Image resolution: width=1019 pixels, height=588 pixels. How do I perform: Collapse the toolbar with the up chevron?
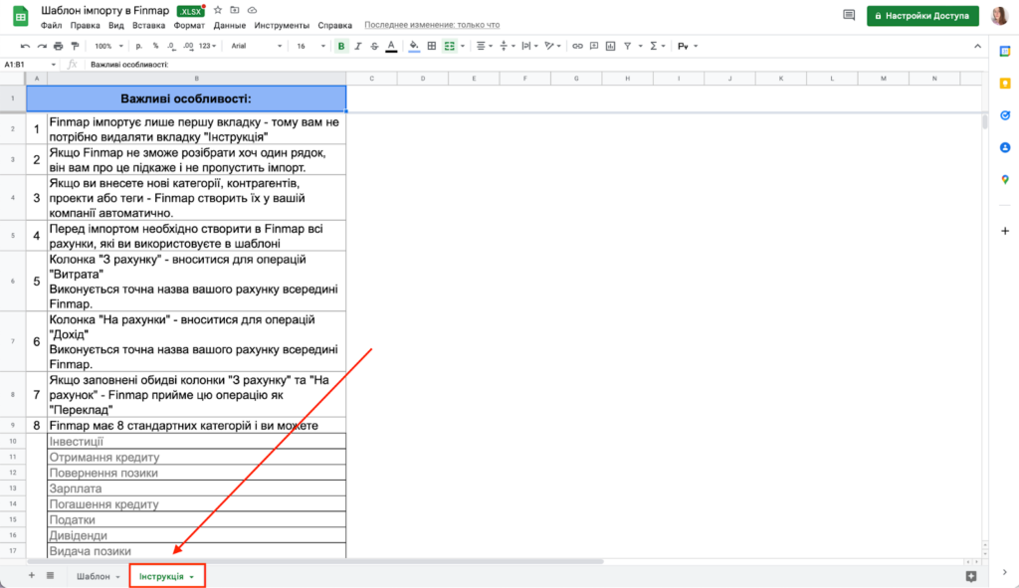(x=977, y=46)
